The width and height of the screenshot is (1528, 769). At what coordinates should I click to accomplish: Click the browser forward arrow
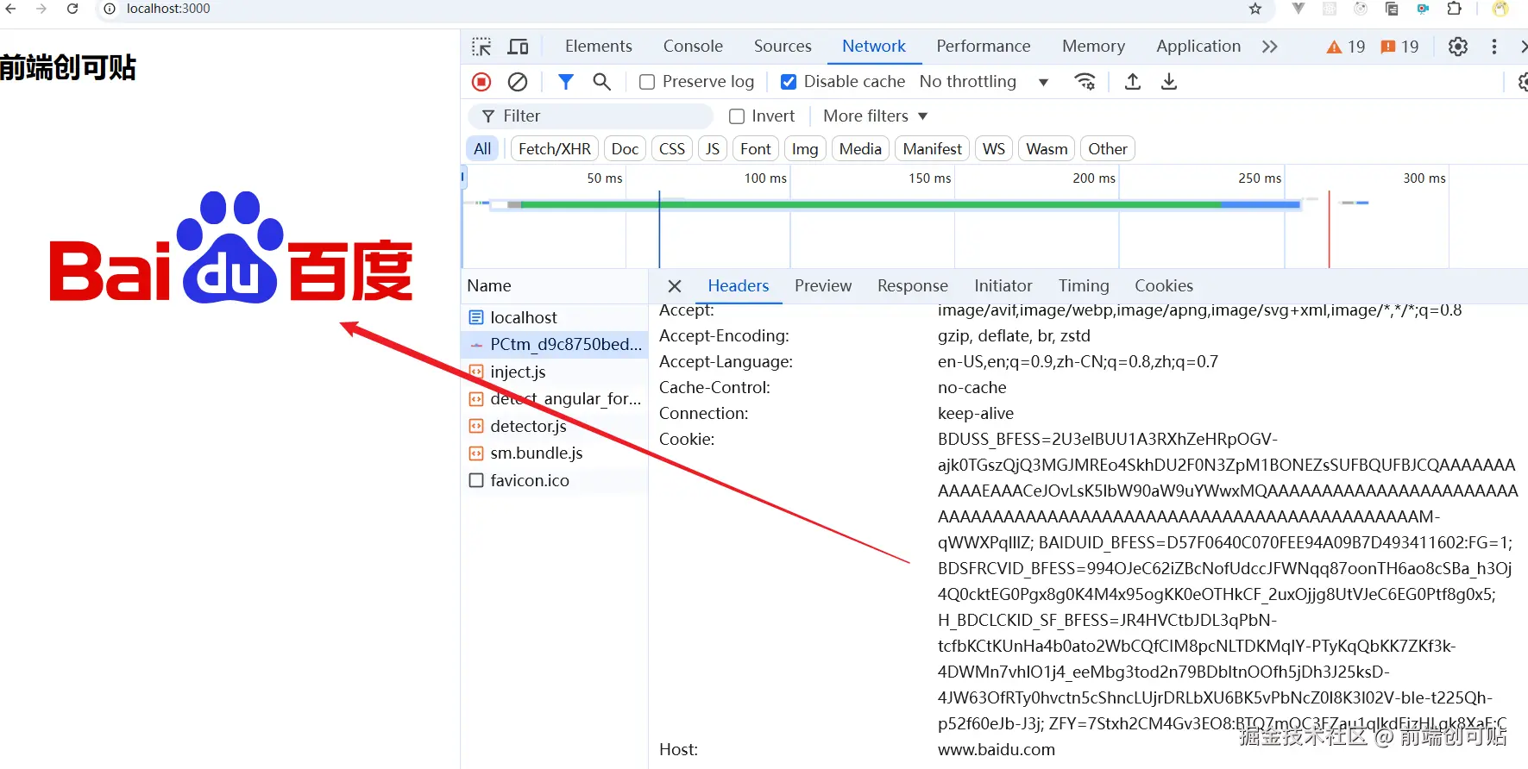pyautogui.click(x=41, y=9)
